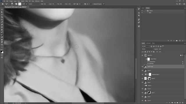Click the background color swatch
This screenshot has width=186, height=104.
2,52
